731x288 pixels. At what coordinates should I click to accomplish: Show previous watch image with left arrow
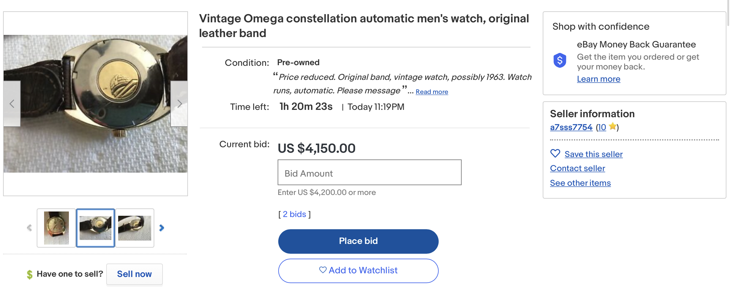[12, 104]
